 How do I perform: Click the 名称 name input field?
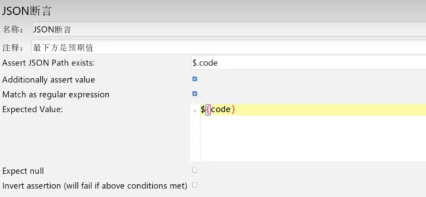[x=227, y=29]
